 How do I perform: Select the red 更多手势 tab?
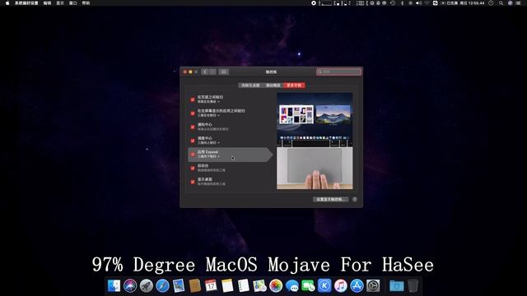pos(294,86)
